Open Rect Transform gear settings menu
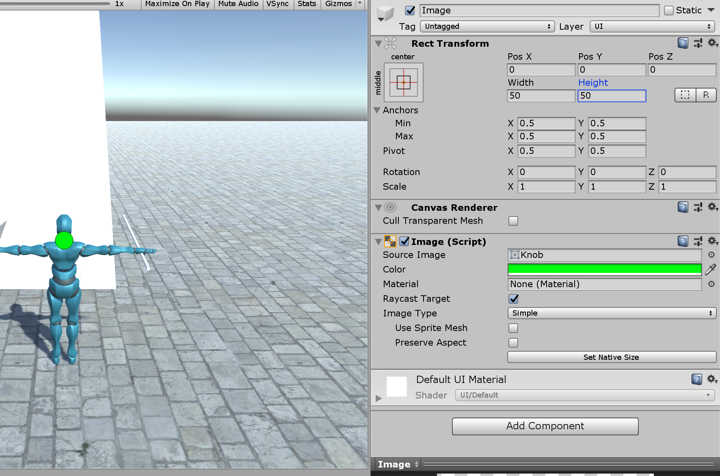The height and width of the screenshot is (476, 720). point(713,43)
